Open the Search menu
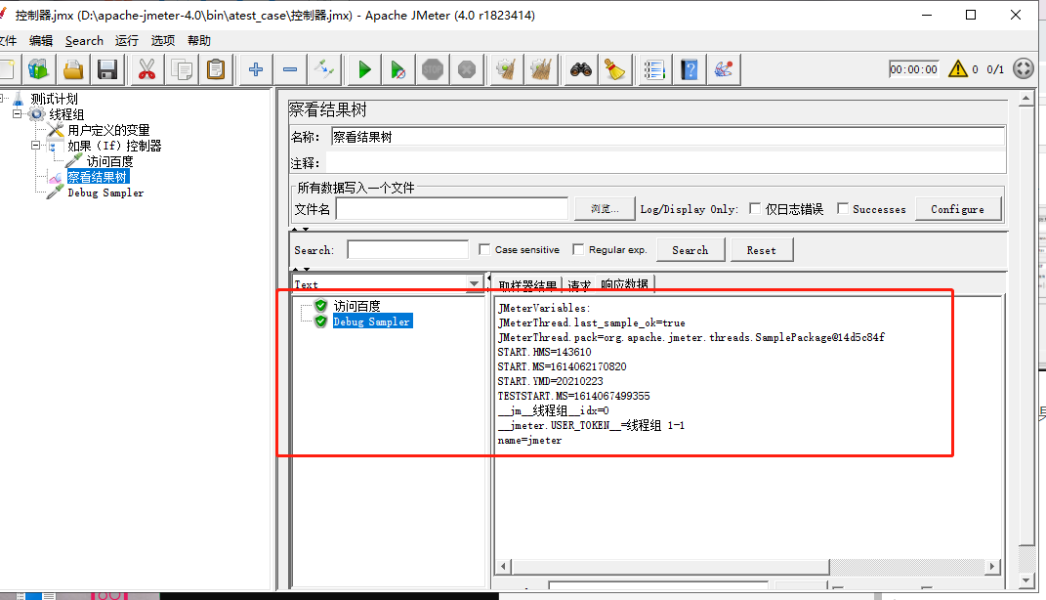The height and width of the screenshot is (600, 1046). pos(84,41)
